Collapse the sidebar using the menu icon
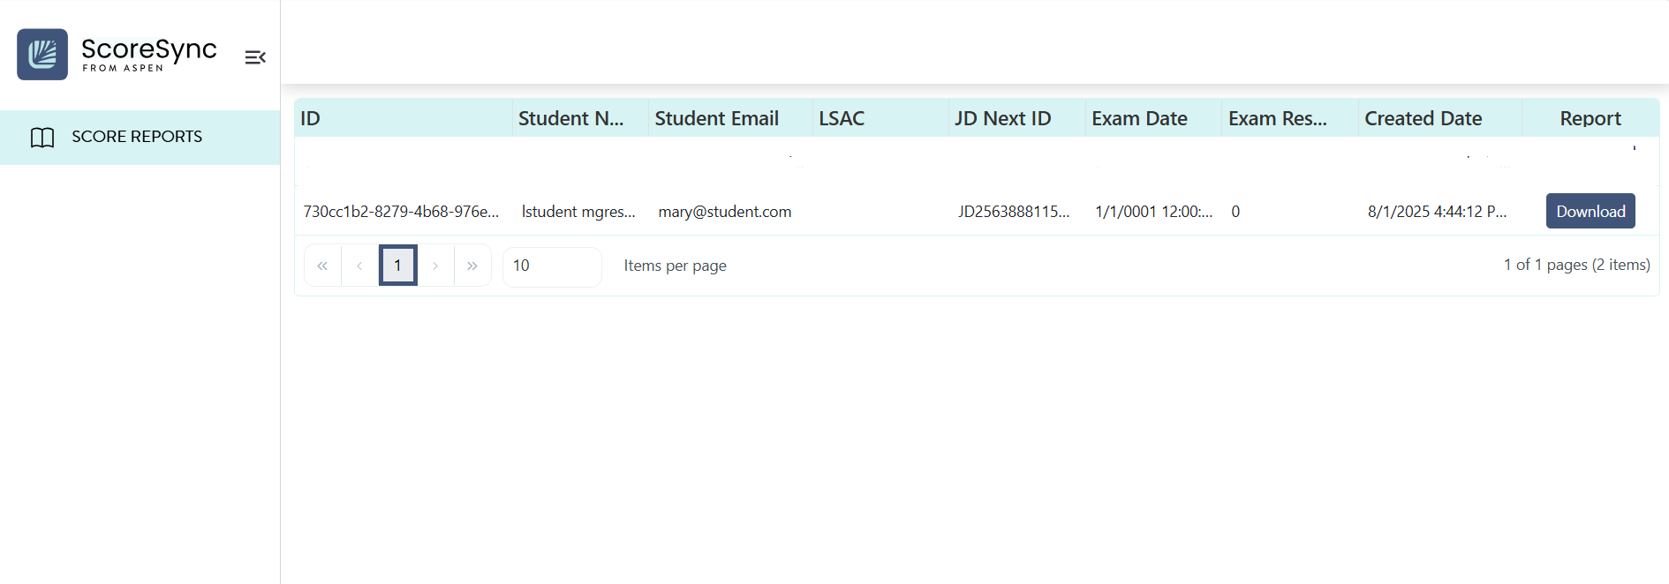This screenshot has height=584, width=1669. click(255, 57)
